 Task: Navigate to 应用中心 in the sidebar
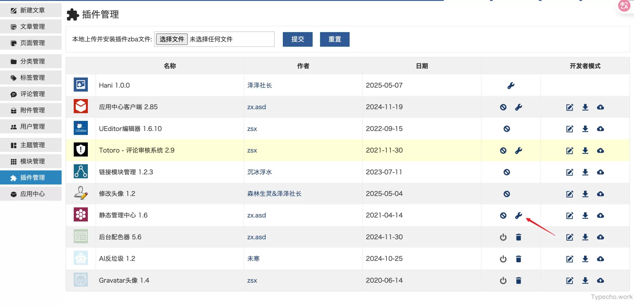tap(31, 194)
